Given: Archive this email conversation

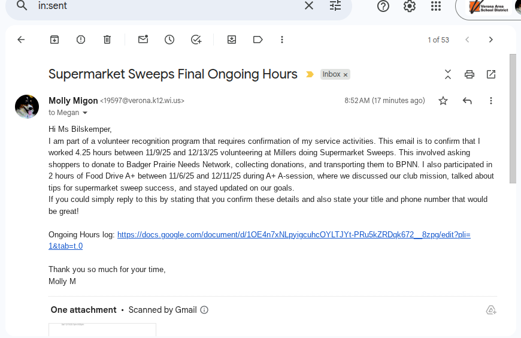Looking at the screenshot, I should coord(54,40).
